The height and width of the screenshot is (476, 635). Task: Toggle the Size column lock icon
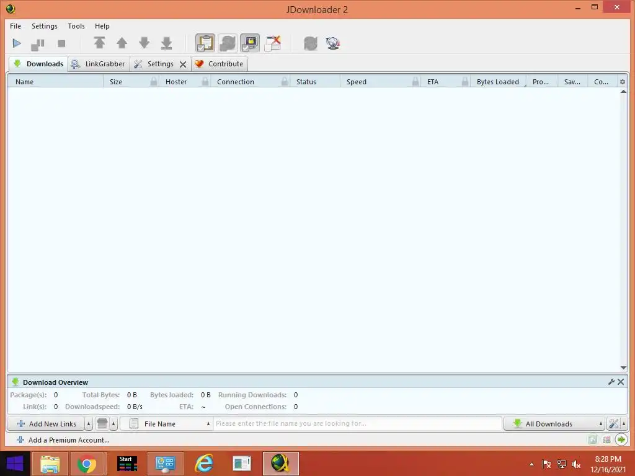(x=154, y=82)
